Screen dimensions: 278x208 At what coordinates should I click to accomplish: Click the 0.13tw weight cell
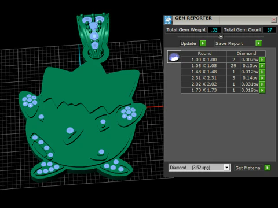[250, 66]
